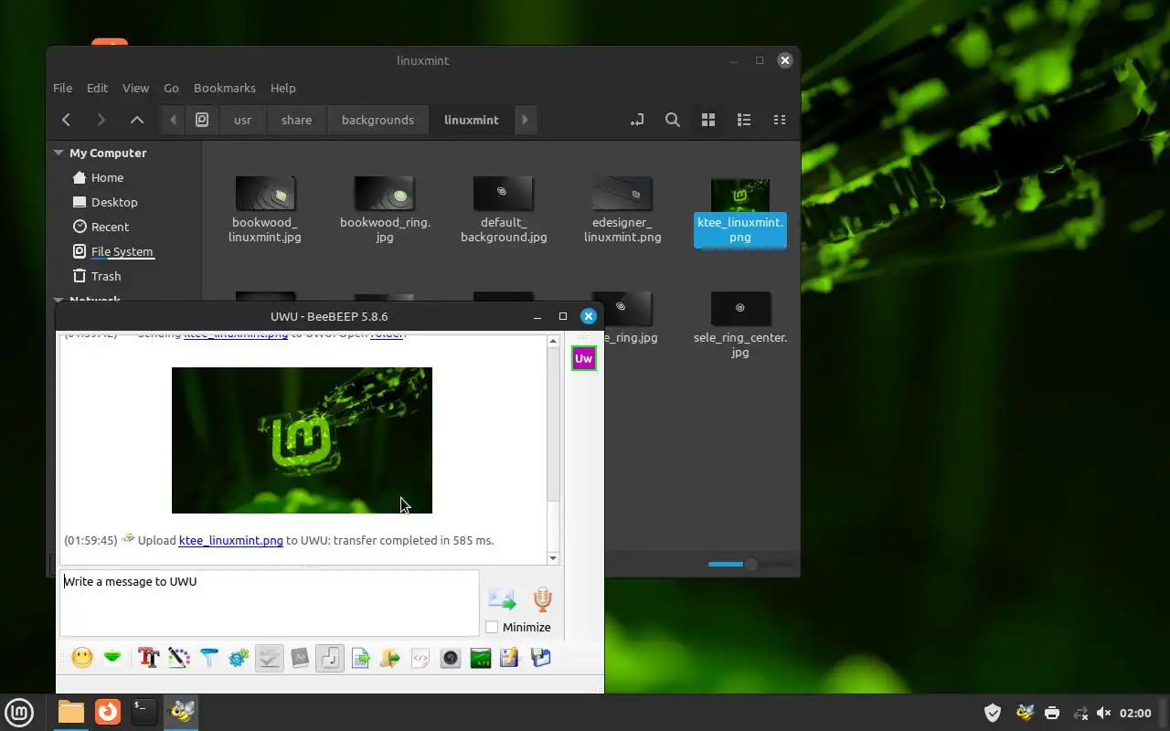Switch to list view

[x=744, y=120]
